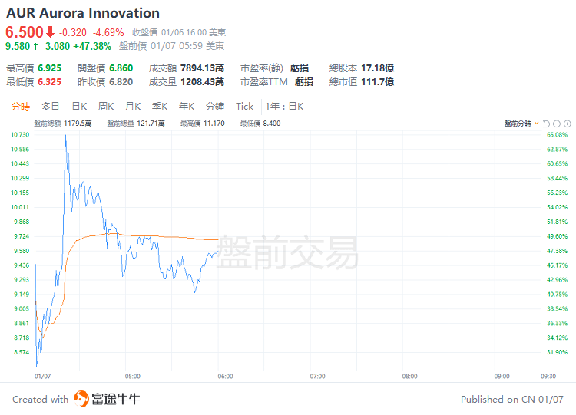Zoom in the chart with plus icon
This screenshot has width=576, height=415.
[x=568, y=124]
